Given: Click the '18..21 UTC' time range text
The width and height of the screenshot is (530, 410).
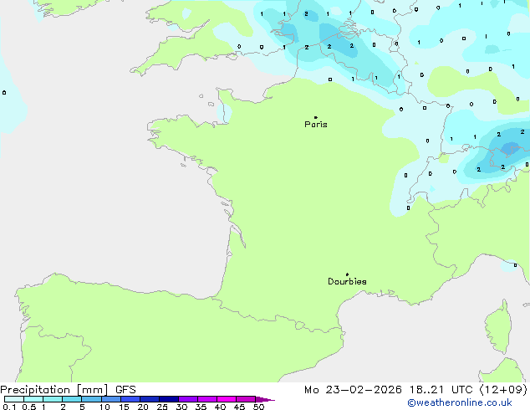Looking at the screenshot, I should (x=443, y=390).
